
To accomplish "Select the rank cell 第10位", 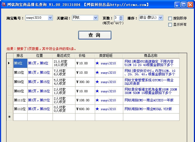I will (20, 73).
